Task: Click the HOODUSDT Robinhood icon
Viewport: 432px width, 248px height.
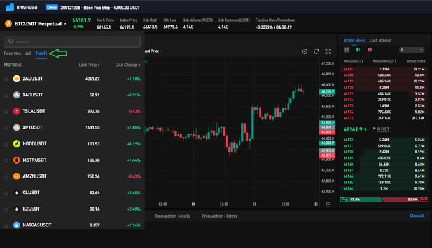Action: (17, 143)
